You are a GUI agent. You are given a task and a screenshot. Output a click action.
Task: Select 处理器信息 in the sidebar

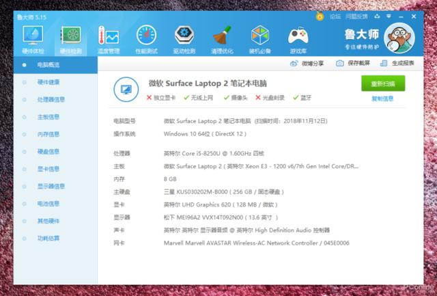pos(51,99)
